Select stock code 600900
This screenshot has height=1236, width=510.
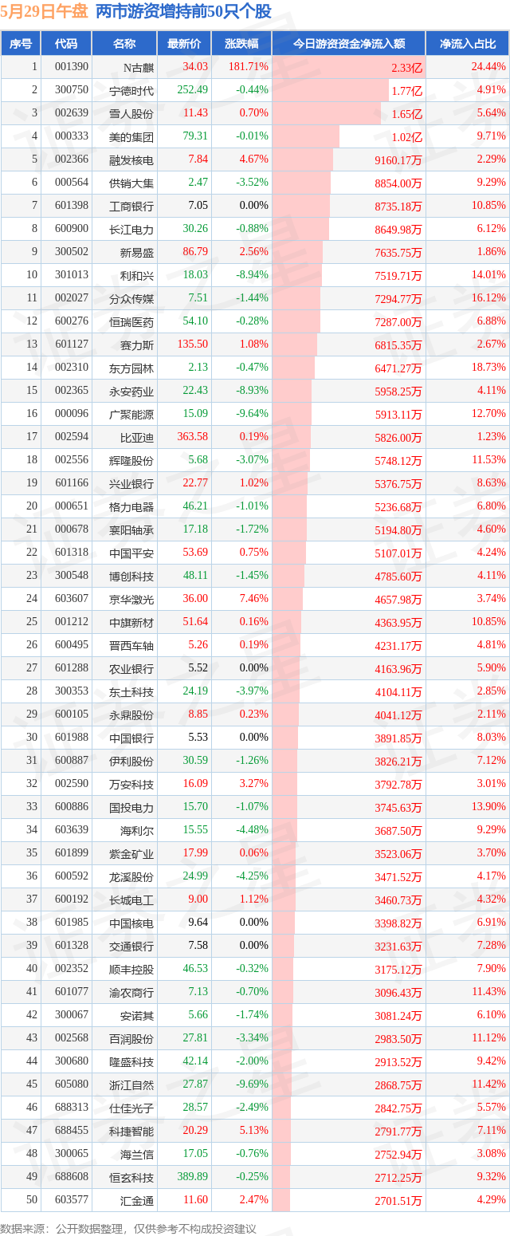[73, 229]
